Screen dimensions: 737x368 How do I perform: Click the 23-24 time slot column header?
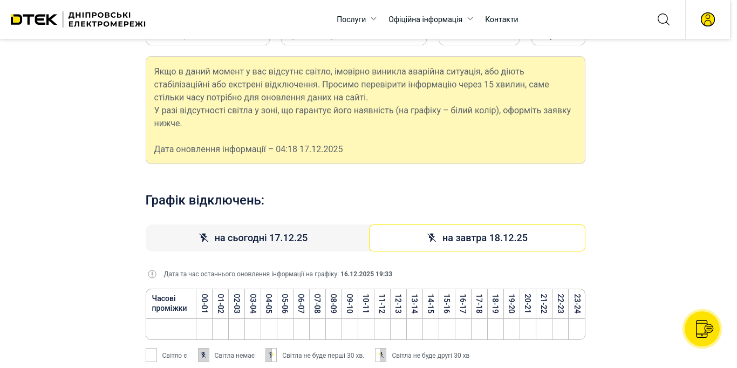pyautogui.click(x=577, y=304)
